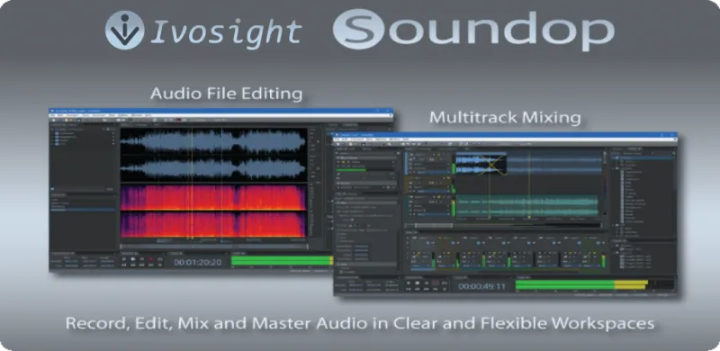Click the green level meter in Audio File Editing window
Image resolution: width=720 pixels, height=351 pixels.
(282, 260)
